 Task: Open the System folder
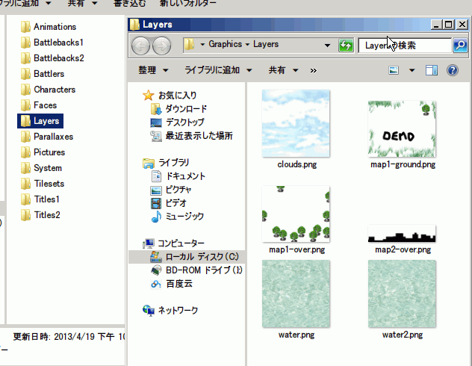coord(42,168)
